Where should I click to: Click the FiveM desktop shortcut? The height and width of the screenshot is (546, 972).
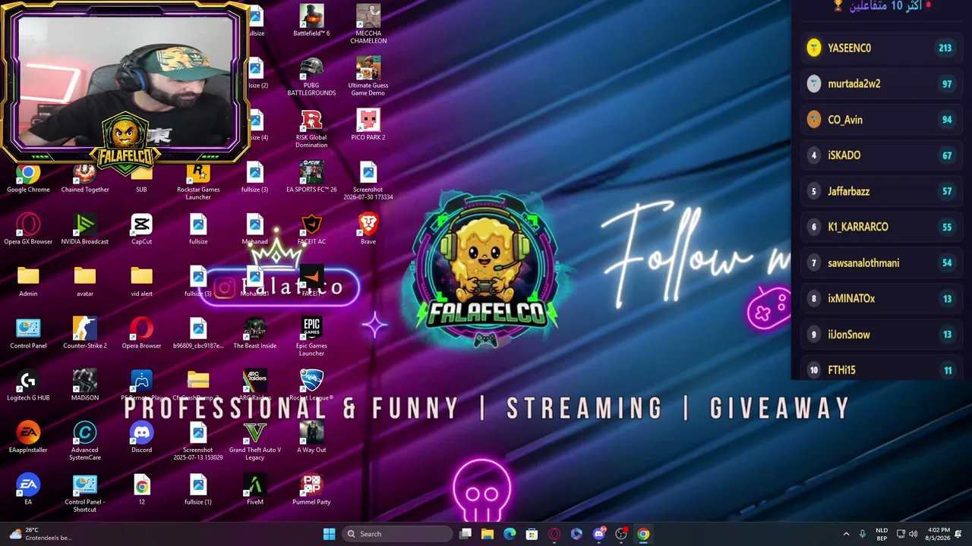254,490
